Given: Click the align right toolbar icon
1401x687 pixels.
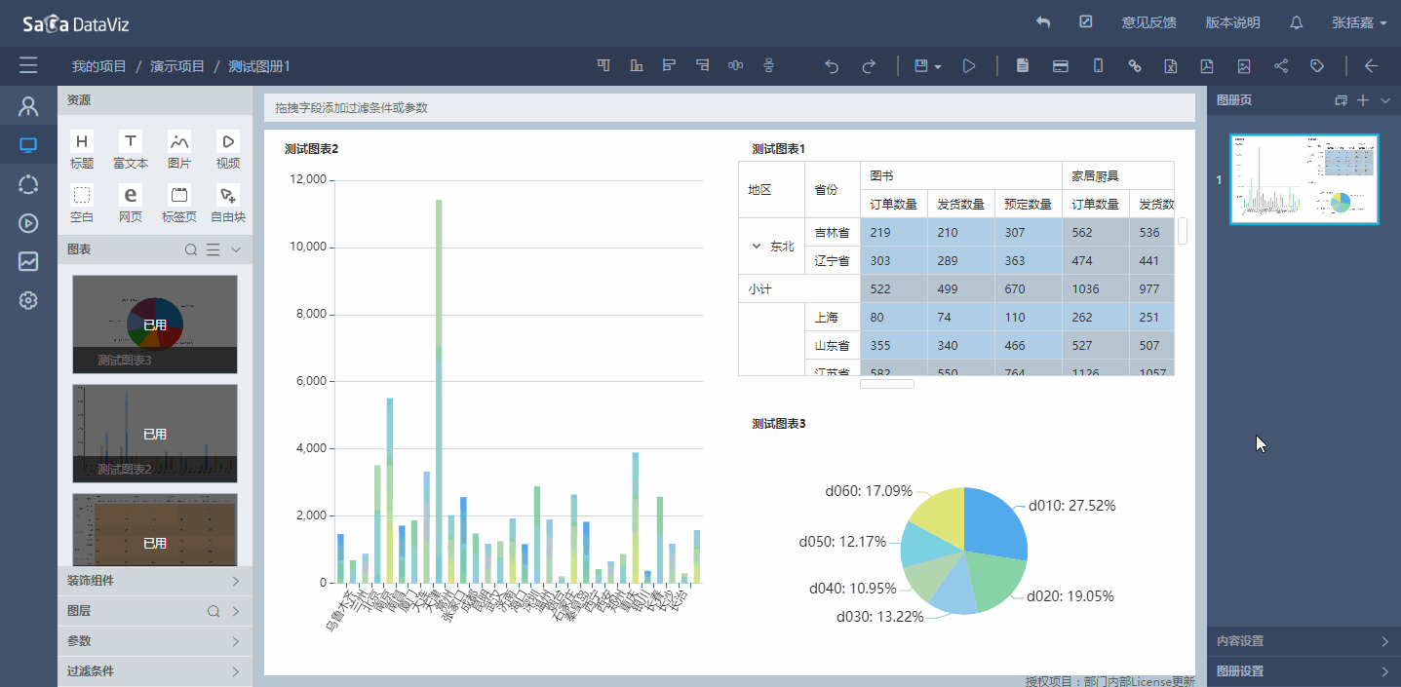Looking at the screenshot, I should pyautogui.click(x=702, y=65).
